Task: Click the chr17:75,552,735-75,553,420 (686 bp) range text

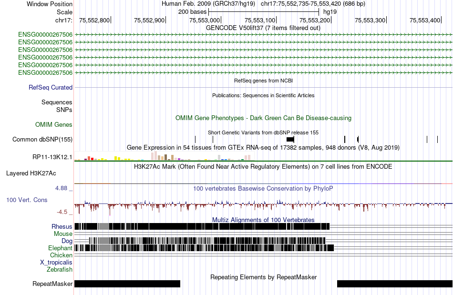Action: point(313,4)
